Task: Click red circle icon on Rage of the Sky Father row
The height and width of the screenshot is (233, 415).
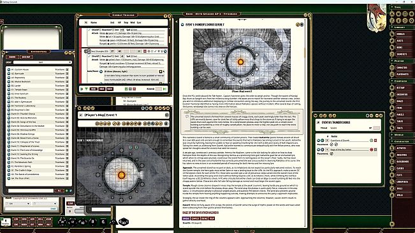Action: pos(371,150)
